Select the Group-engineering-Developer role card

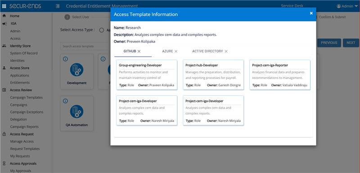(147, 75)
